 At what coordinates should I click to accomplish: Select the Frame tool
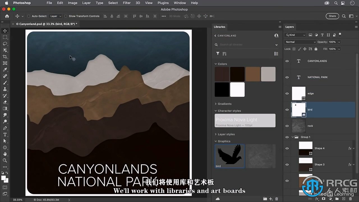(x=5, y=63)
